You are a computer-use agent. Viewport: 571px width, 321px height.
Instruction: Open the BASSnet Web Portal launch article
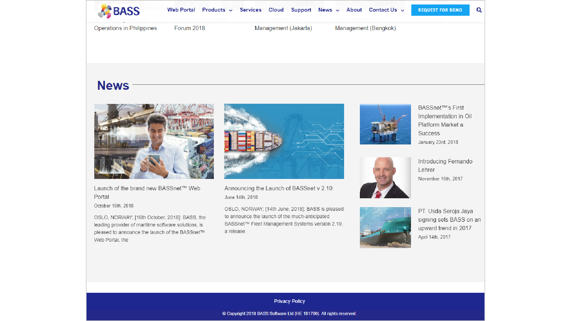147,192
